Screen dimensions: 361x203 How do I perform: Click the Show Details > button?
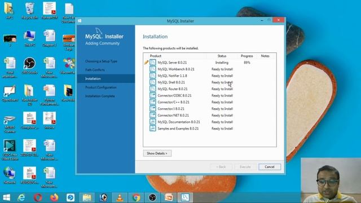(157, 153)
